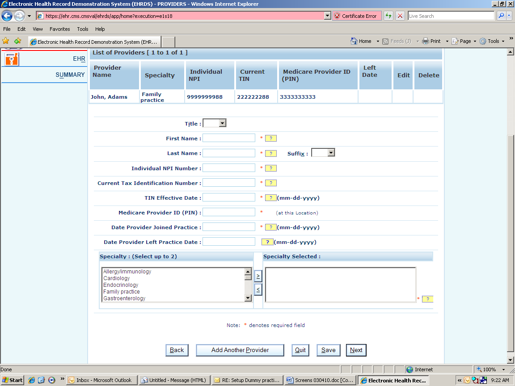Image resolution: width=515 pixels, height=386 pixels.
Task: Click the Stop loading icon in browser
Action: tap(400, 16)
